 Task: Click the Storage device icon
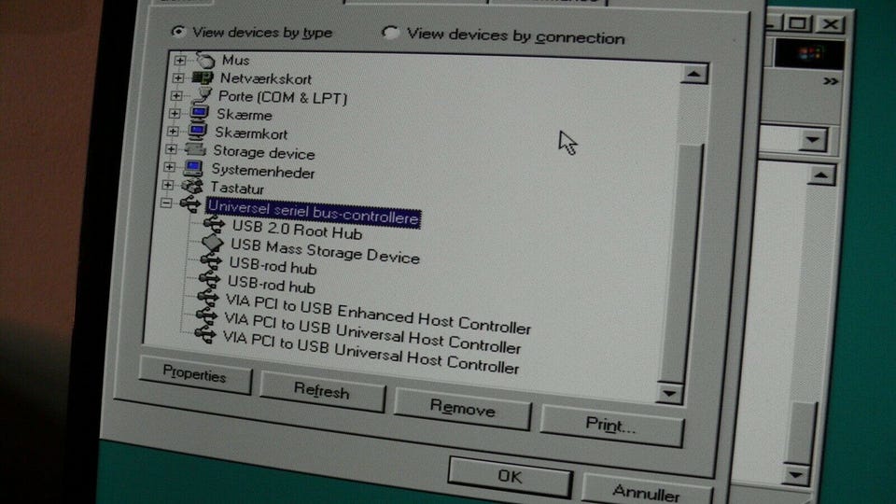[x=195, y=149]
